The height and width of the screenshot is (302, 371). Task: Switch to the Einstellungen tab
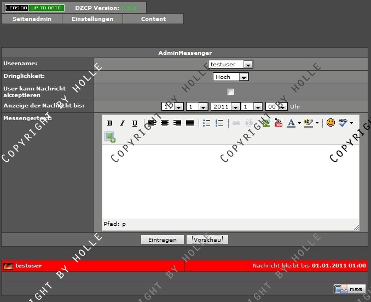(92, 19)
